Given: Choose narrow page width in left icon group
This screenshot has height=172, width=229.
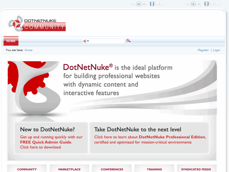Looking at the screenshot, I should tap(152, 4).
